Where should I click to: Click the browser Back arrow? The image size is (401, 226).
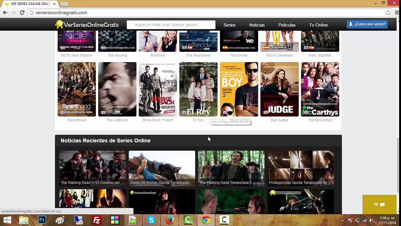5,13
